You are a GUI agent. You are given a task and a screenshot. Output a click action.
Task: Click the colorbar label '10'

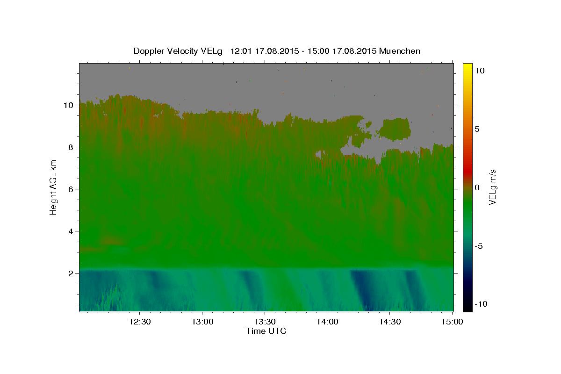479,71
